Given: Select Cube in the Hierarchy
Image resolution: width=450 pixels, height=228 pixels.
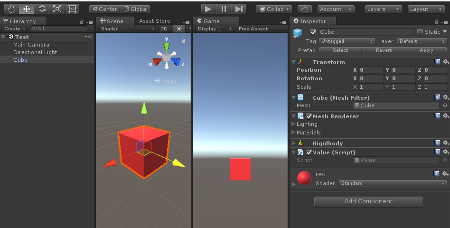Looking at the screenshot, I should 20,60.
